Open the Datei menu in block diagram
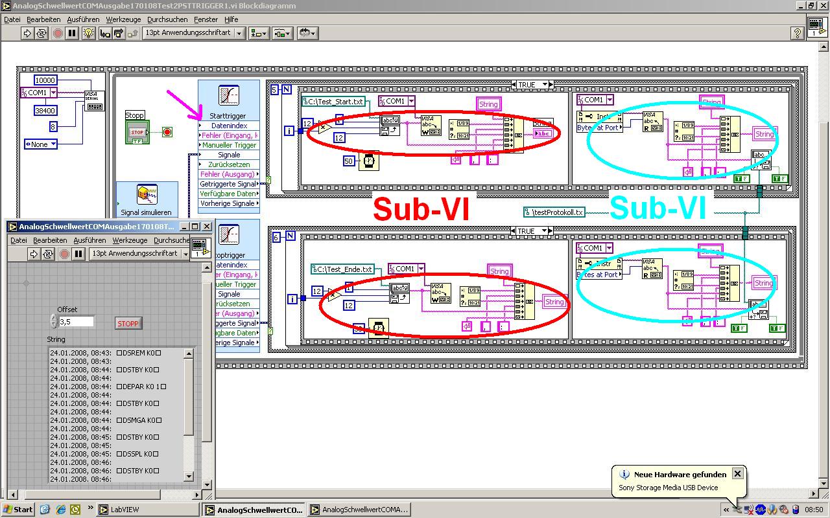Image resolution: width=830 pixels, height=518 pixels. [12, 19]
